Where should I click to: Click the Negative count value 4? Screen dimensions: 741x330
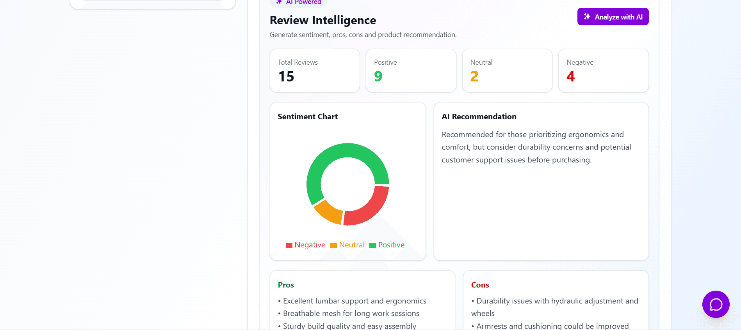(570, 76)
